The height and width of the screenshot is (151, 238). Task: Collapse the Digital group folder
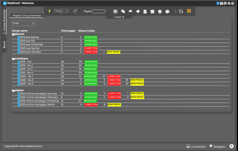[x=13, y=90]
